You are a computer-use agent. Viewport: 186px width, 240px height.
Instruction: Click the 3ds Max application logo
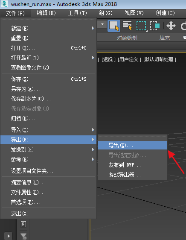4,4
